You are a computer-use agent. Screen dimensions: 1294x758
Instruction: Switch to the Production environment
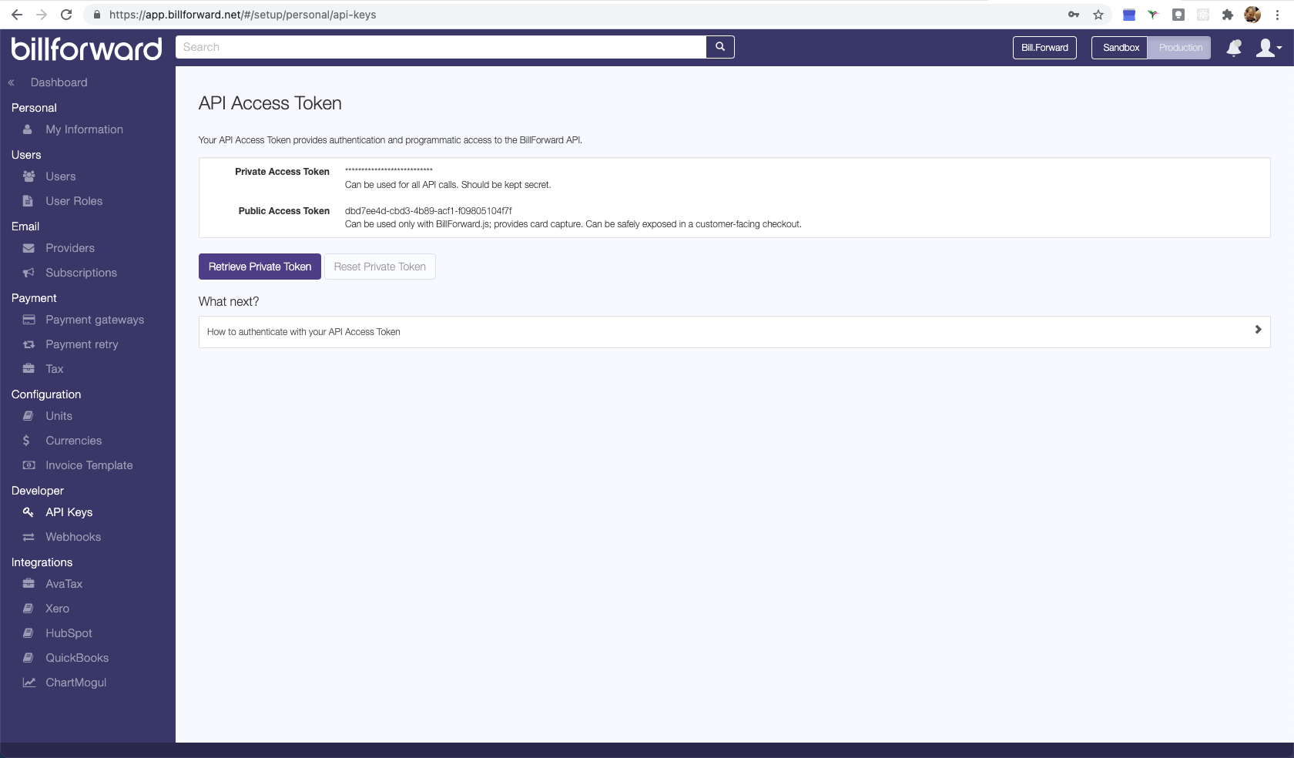point(1180,48)
